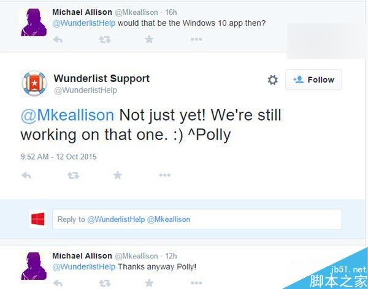Reply to the Windows 10 app question tweet
The image size is (368, 289).
click(58, 40)
